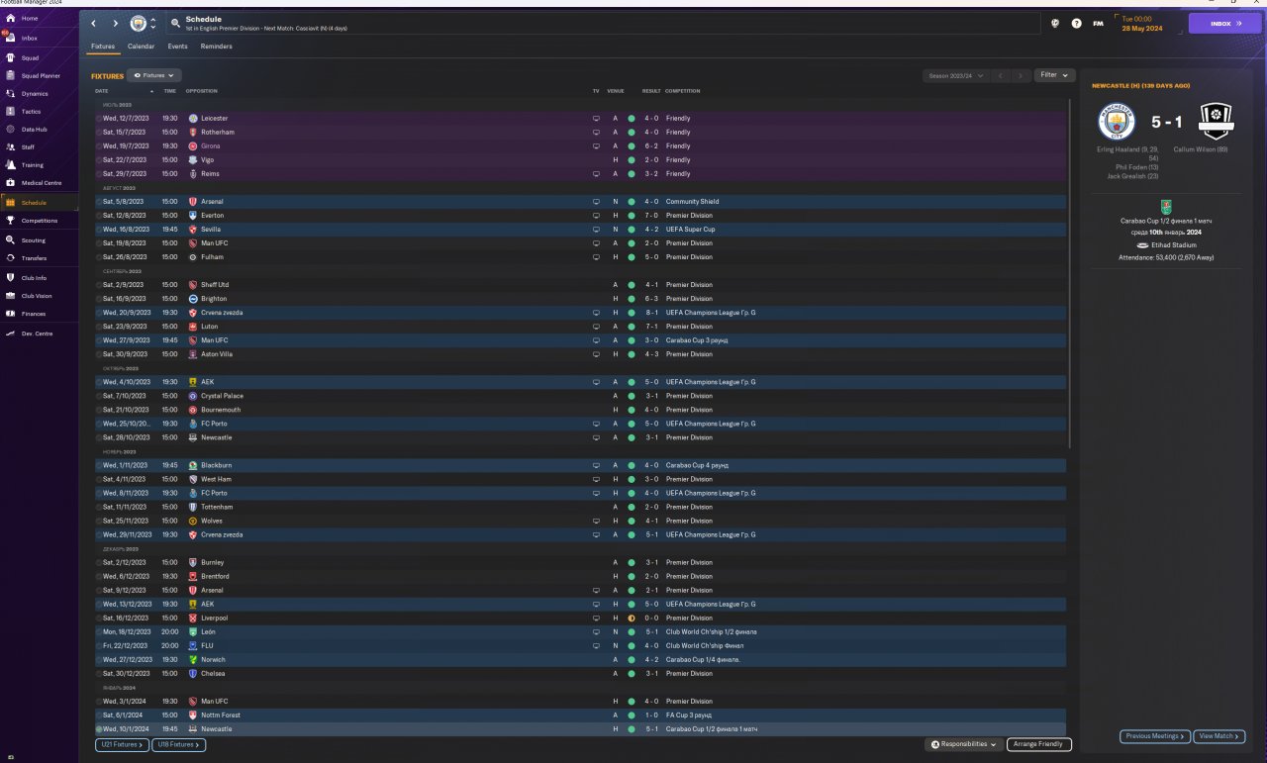Image resolution: width=1267 pixels, height=763 pixels.
Task: Open the Fixtures view dropdown
Action: 154,75
